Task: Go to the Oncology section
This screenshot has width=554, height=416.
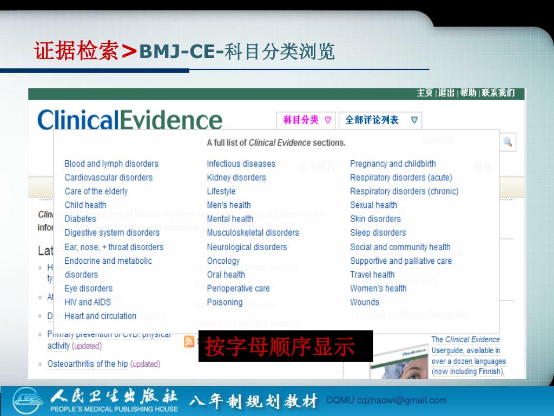Action: (x=223, y=261)
